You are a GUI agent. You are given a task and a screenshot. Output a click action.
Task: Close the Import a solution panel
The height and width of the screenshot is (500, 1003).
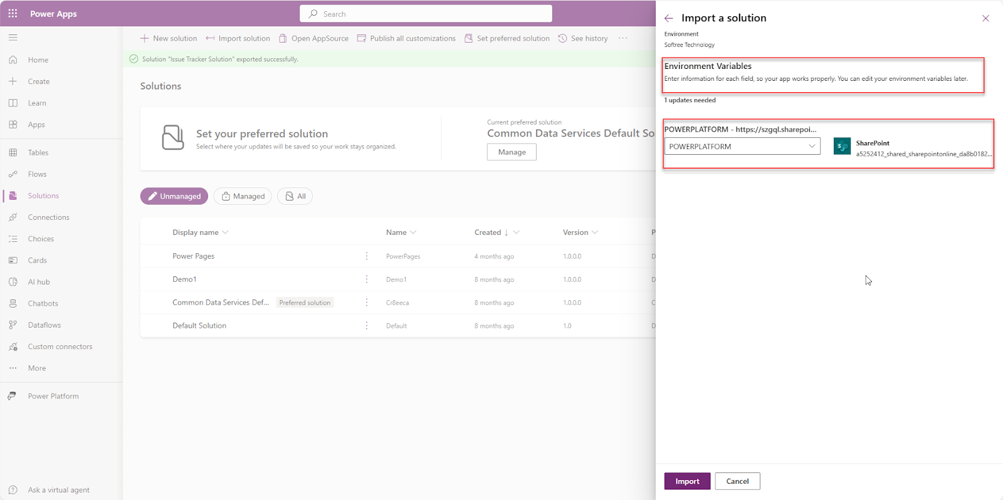coord(985,18)
